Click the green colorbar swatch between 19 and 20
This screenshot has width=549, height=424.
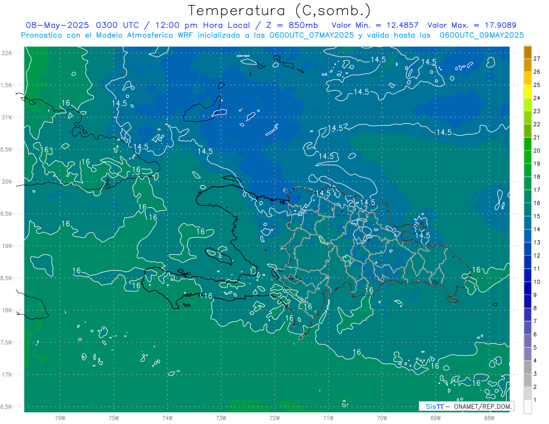point(527,157)
